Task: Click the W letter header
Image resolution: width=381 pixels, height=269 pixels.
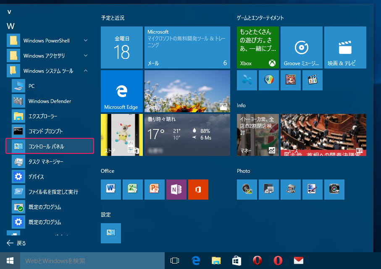Action: 11,26
